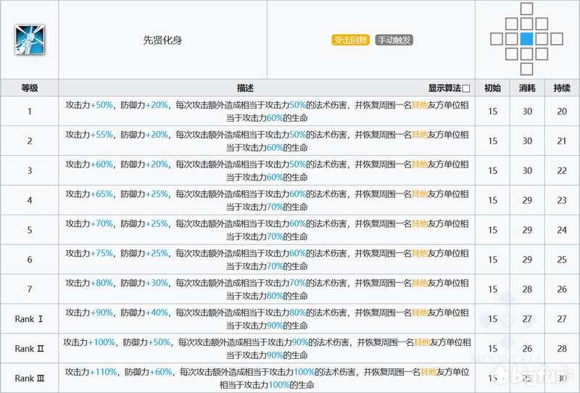Viewport: 580px width, 393px height.
Task: Click the level 2 description with 攻击力+55%
Action: tap(267, 141)
